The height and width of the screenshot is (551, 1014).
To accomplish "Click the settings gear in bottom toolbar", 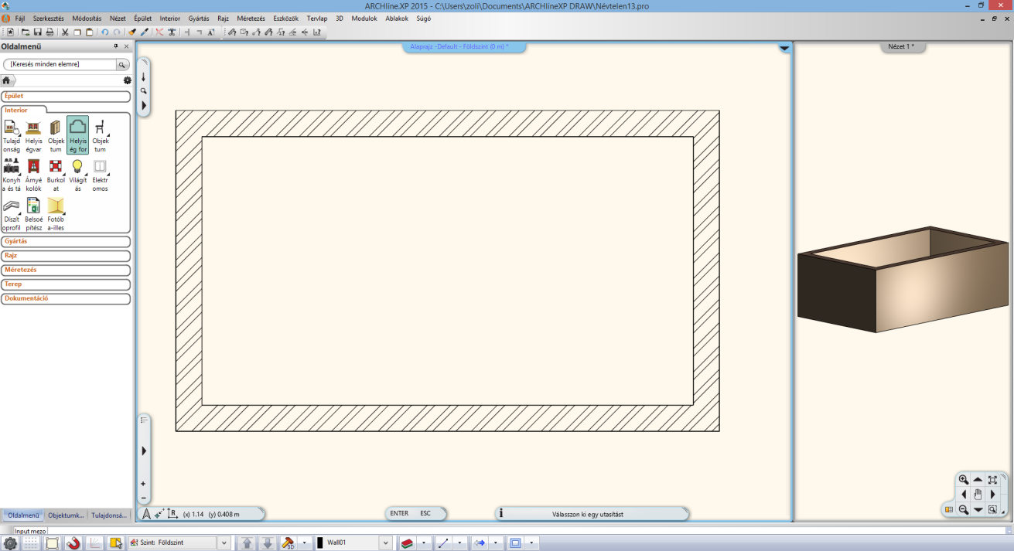I will pos(10,543).
